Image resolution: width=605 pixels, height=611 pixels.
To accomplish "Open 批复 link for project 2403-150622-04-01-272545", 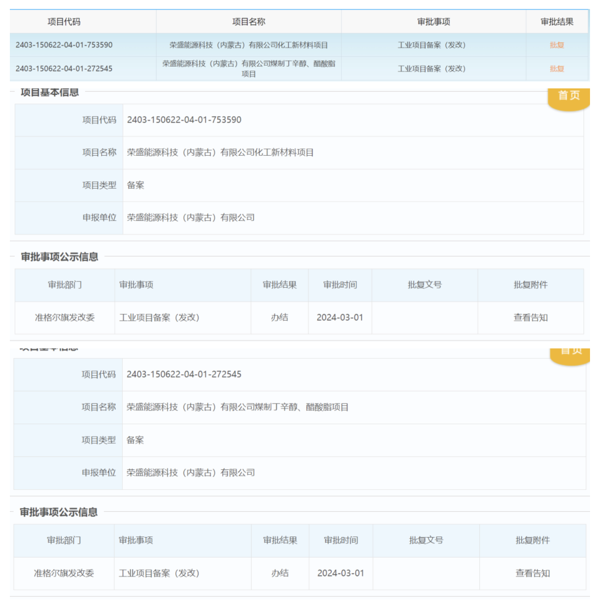I will coord(557,69).
